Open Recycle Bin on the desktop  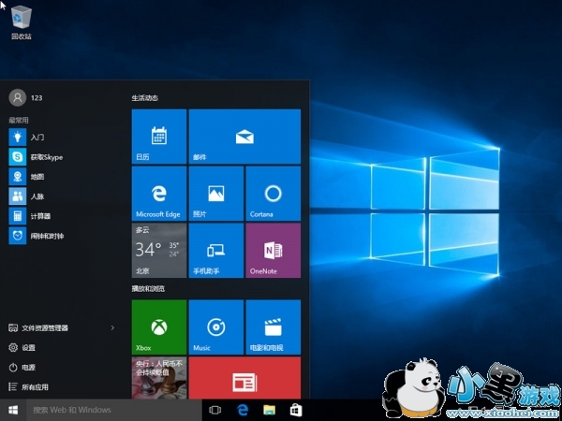pyautogui.click(x=21, y=21)
